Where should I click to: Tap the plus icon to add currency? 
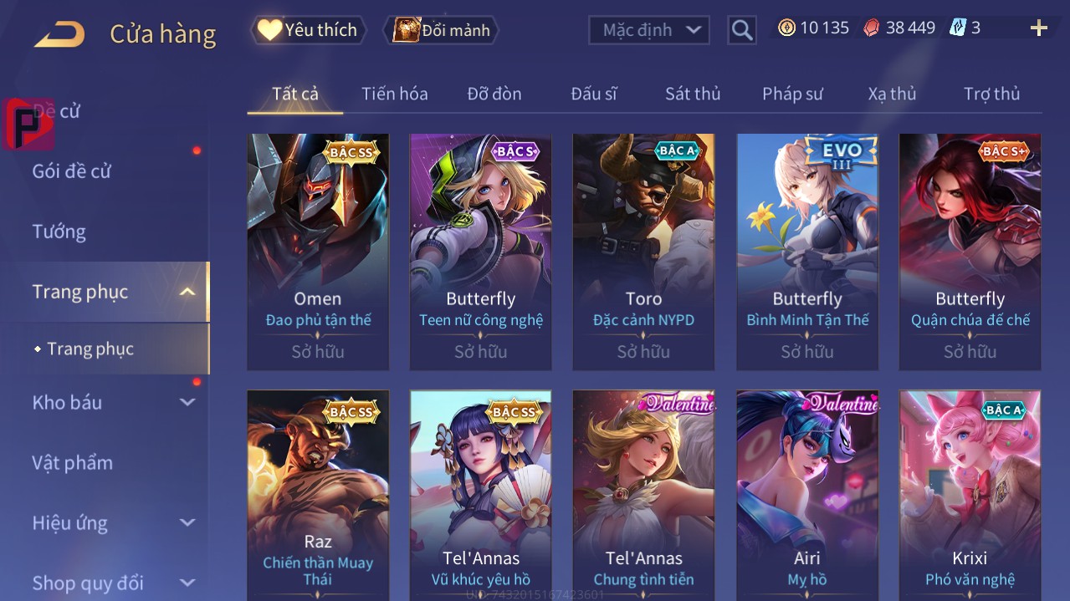1039,28
